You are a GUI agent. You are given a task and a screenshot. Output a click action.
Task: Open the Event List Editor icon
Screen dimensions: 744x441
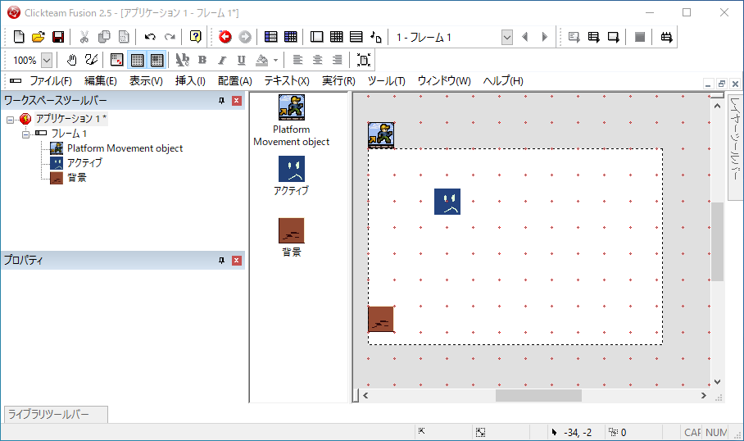pos(356,37)
